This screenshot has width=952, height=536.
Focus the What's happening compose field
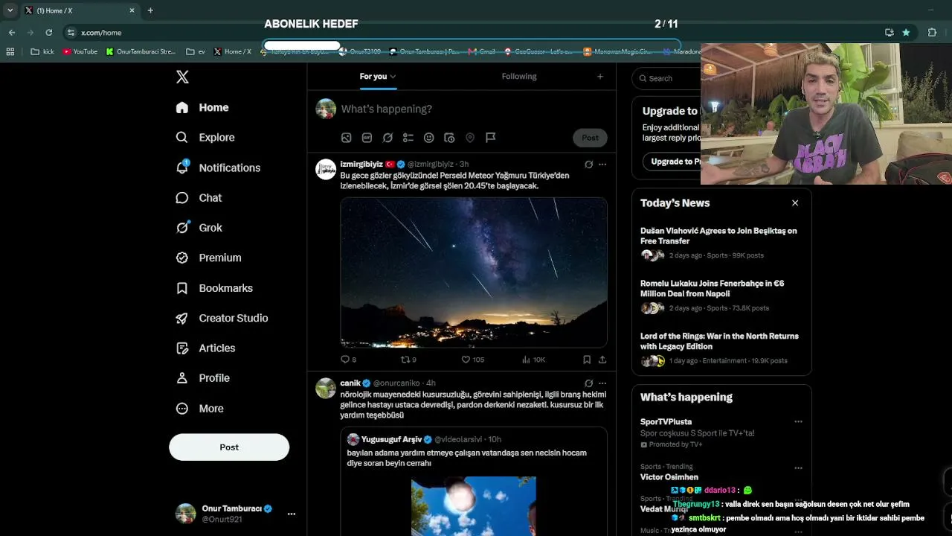pos(475,109)
